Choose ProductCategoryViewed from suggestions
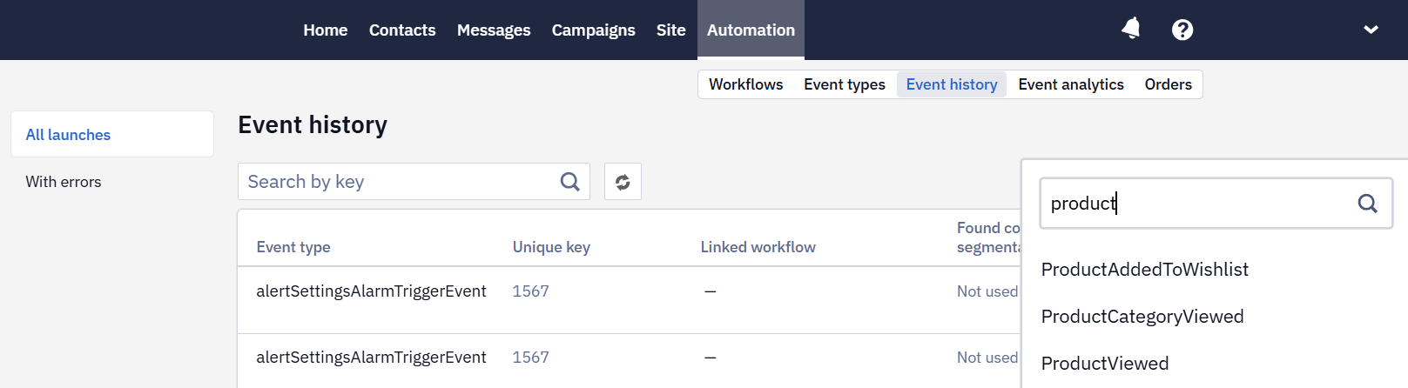1408x388 pixels. 1142,317
